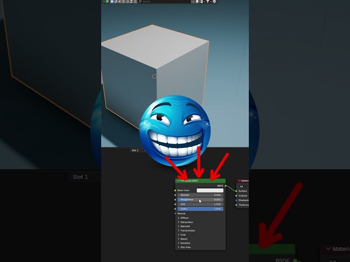Screen dimensions: 350x262
Task: Click the 'Volume' label on Material Output
Action: (x=243, y=195)
